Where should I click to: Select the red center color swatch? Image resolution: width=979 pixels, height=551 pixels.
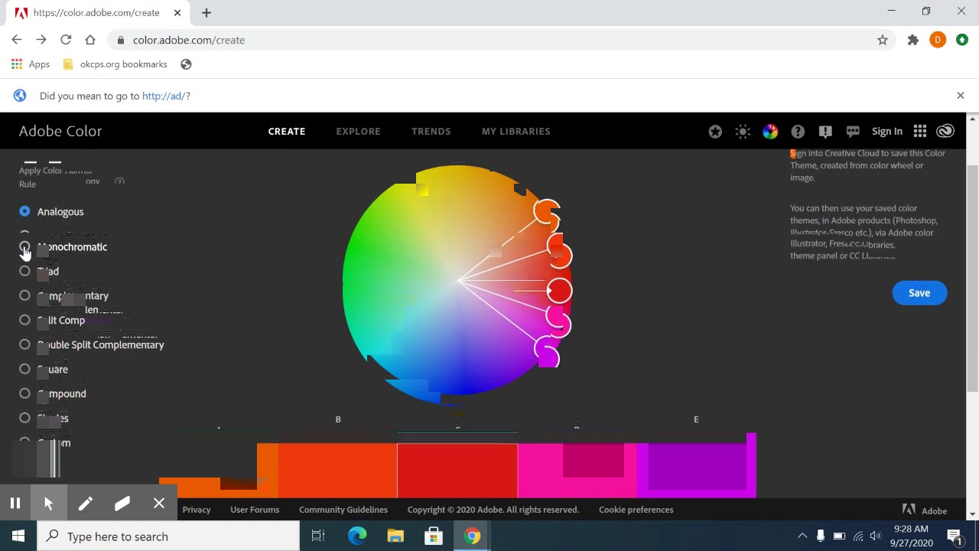[x=457, y=471]
